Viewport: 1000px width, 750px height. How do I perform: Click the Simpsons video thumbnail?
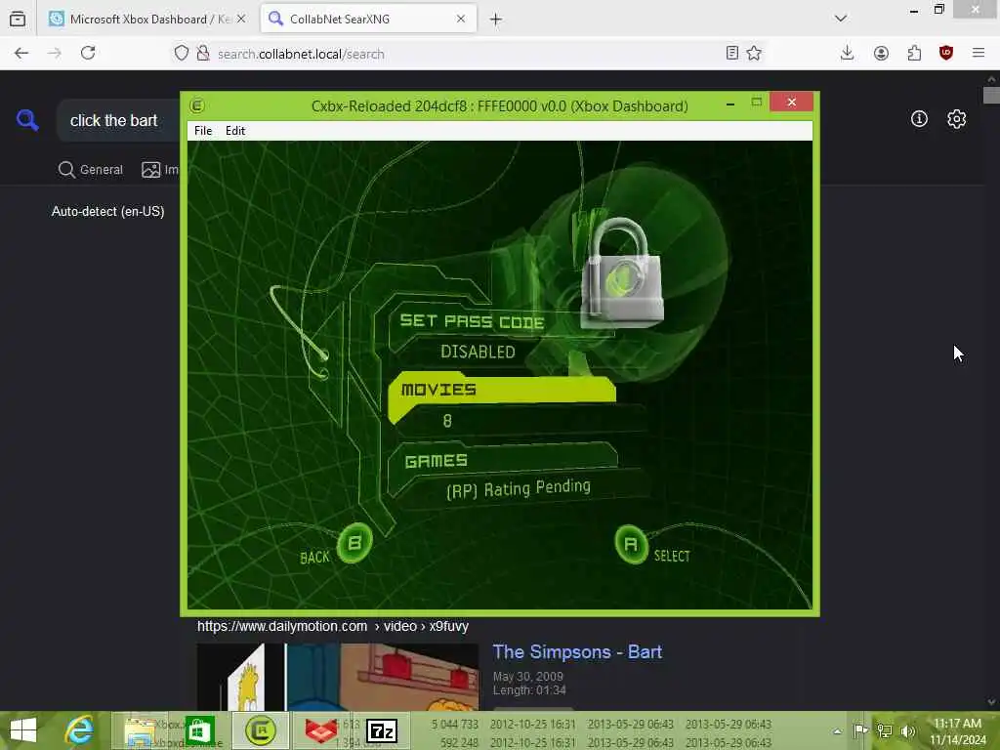tap(337, 677)
